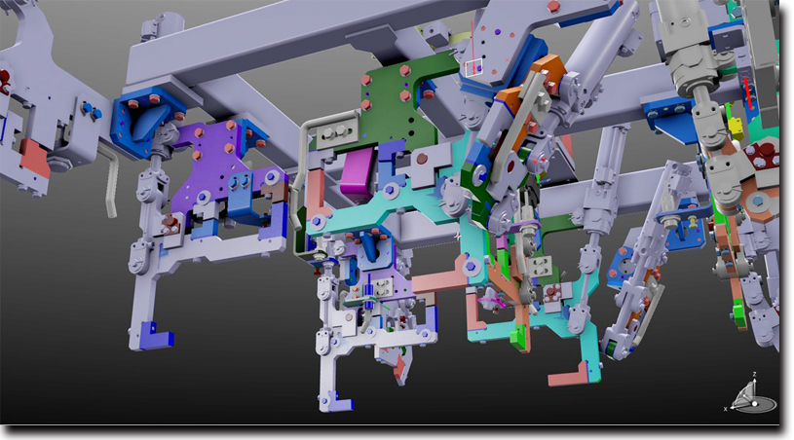The image size is (794, 440).
Task: Select the small yellow block part
Action: (736, 128)
